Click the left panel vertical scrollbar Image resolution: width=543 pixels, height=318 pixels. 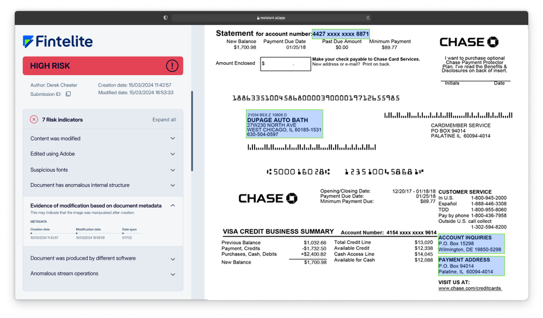point(192,131)
